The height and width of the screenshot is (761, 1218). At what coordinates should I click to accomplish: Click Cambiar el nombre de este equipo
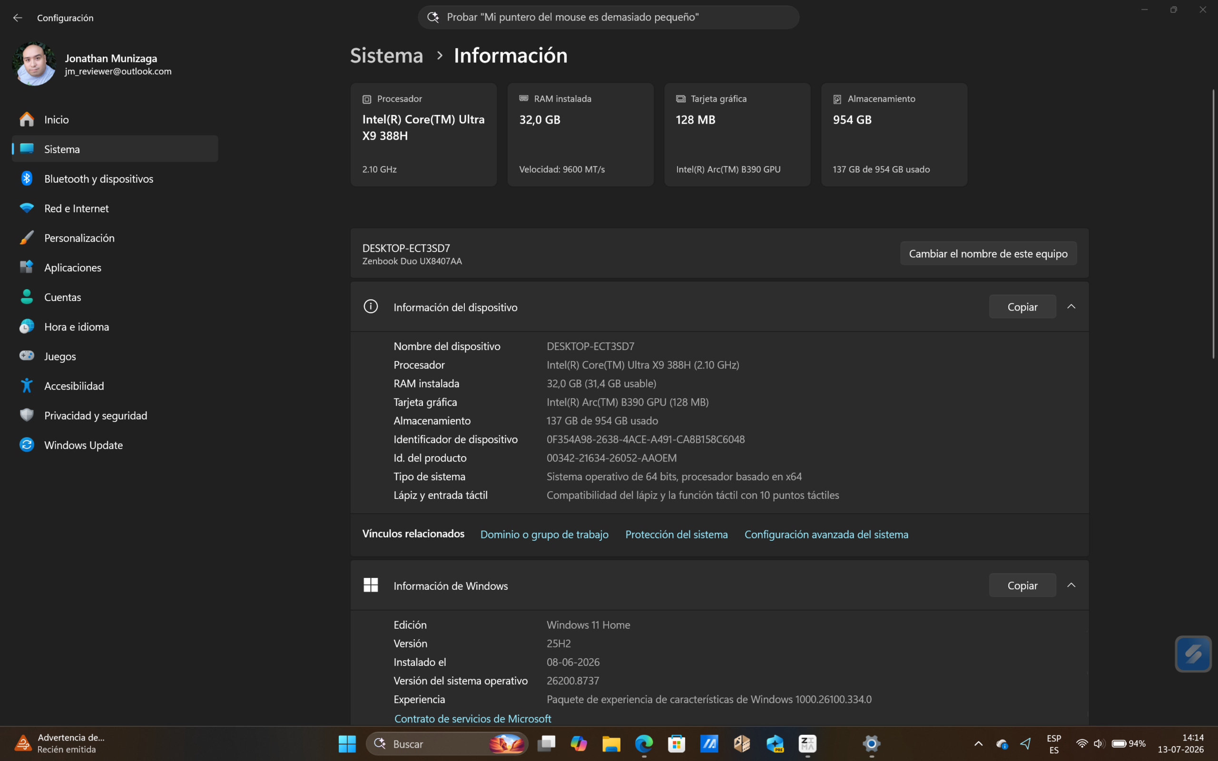(x=989, y=254)
